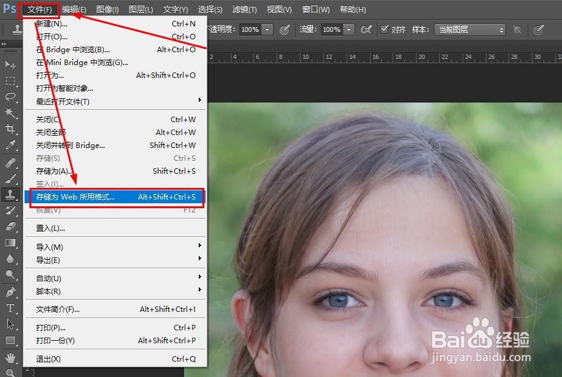Open the 编辑(E) menu
The image size is (562, 377).
[x=74, y=9]
